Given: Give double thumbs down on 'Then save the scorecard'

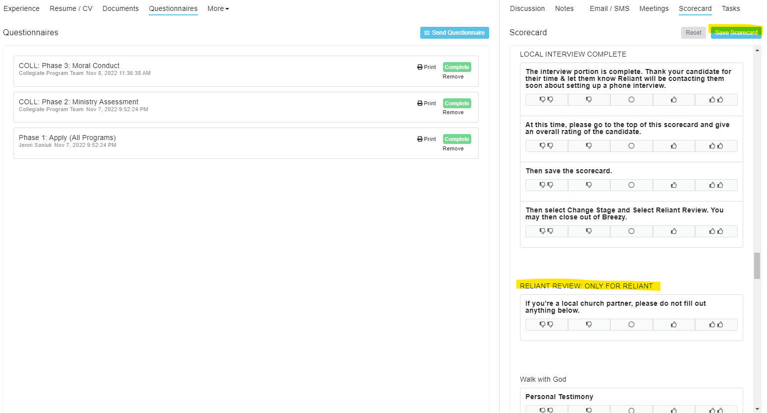Looking at the screenshot, I should tap(546, 185).
